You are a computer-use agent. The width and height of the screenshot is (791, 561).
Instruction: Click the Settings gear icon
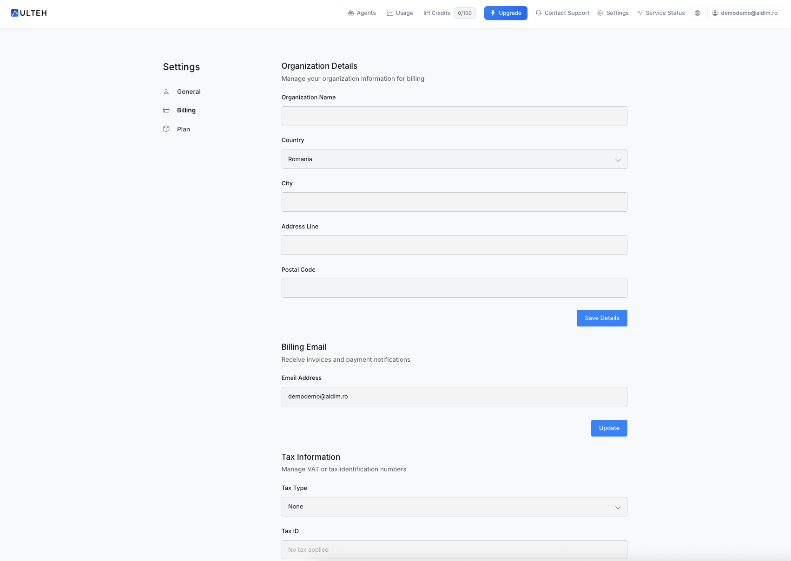click(x=600, y=13)
